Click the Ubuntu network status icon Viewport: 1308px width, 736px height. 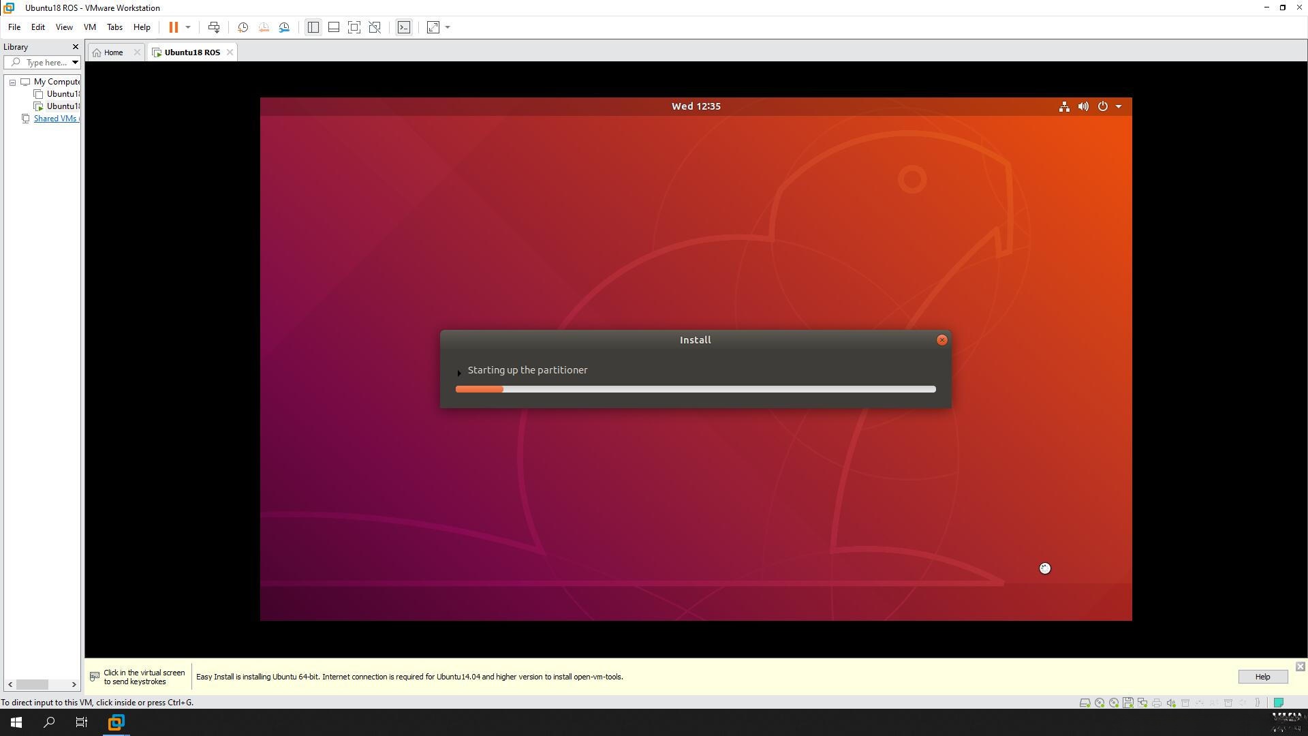coord(1064,106)
